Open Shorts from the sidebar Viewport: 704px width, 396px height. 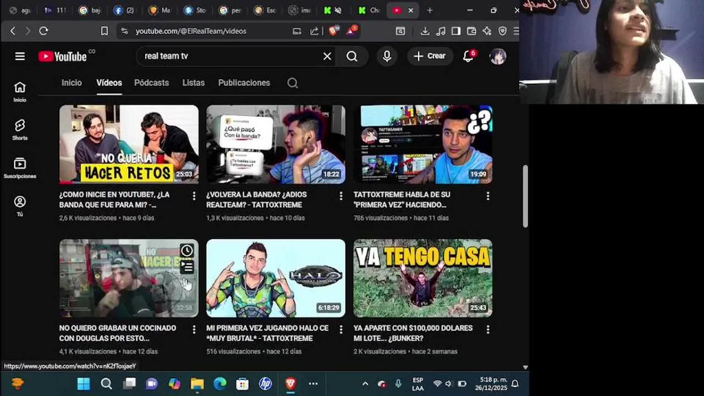click(20, 130)
